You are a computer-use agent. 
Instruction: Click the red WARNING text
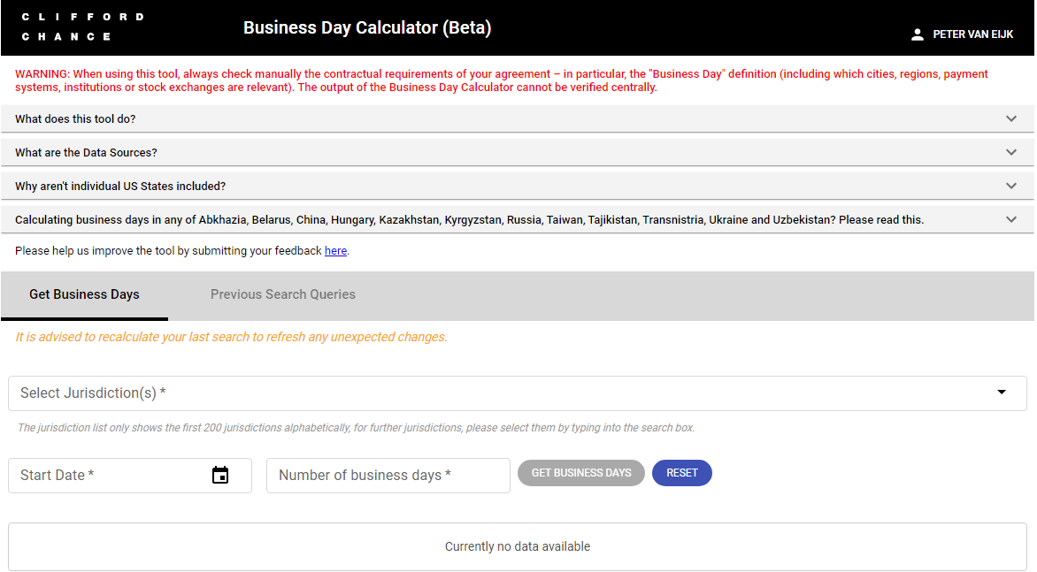502,80
